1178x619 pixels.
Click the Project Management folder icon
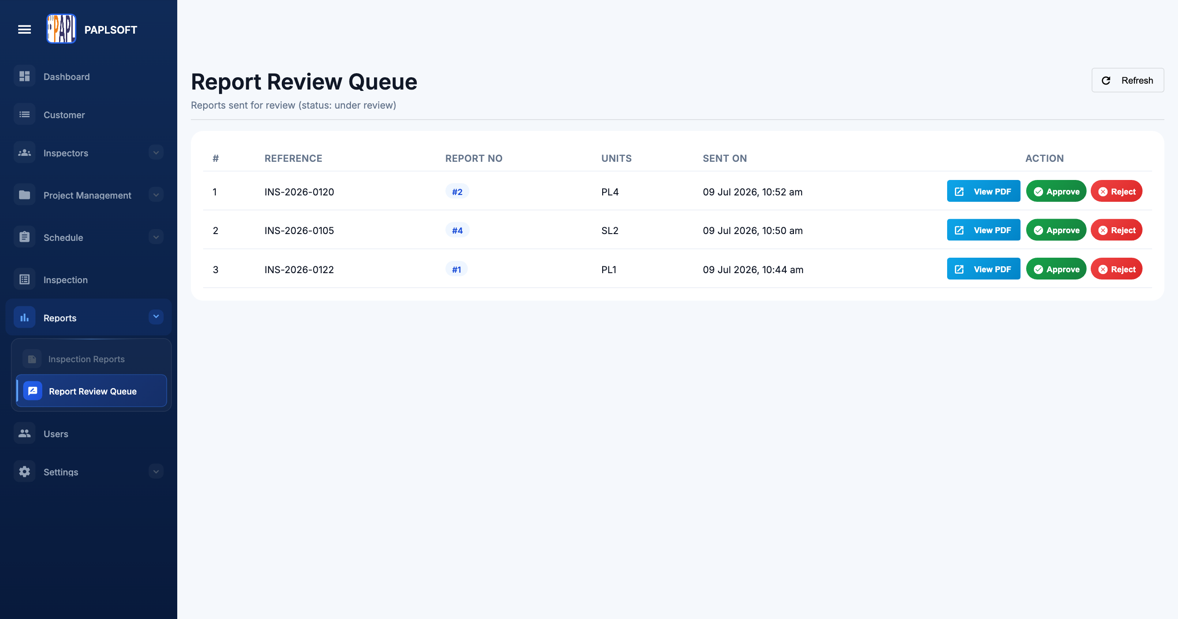coord(25,195)
